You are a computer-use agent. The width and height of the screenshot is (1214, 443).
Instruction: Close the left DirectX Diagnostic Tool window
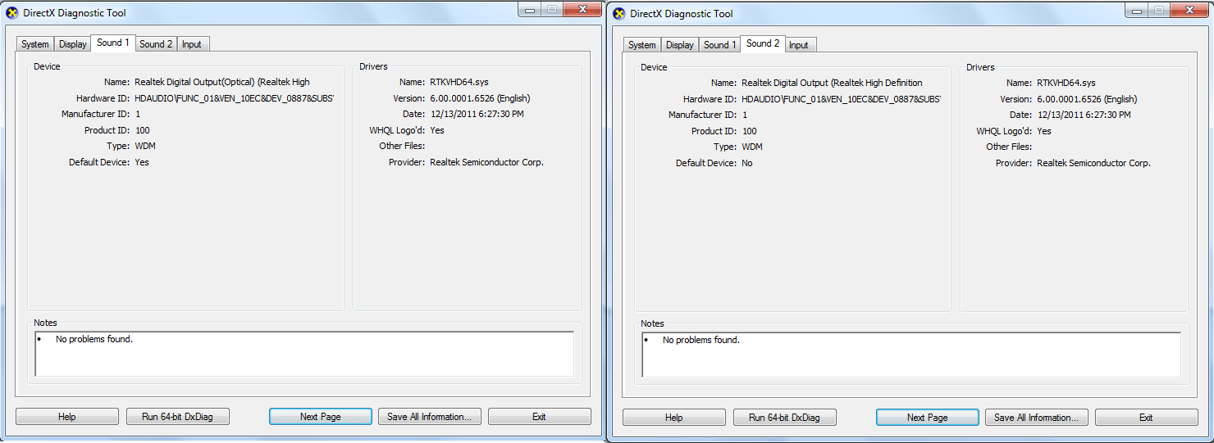pos(582,9)
